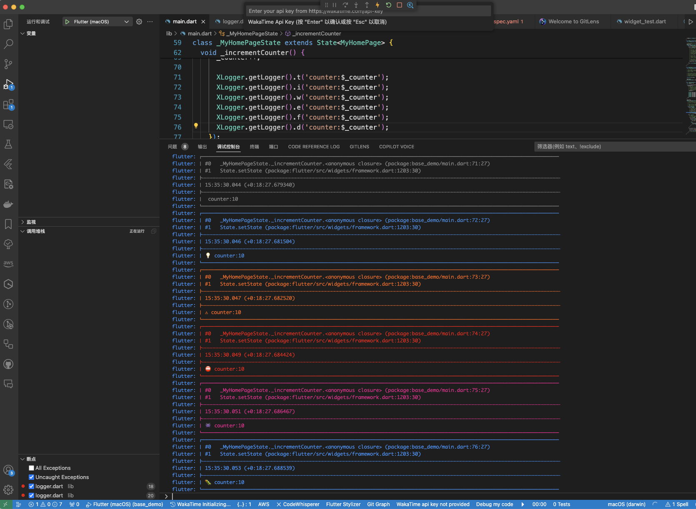Screen dimensions: 696x509
Task: Click Step Into in debug toolbar
Action: point(356,5)
